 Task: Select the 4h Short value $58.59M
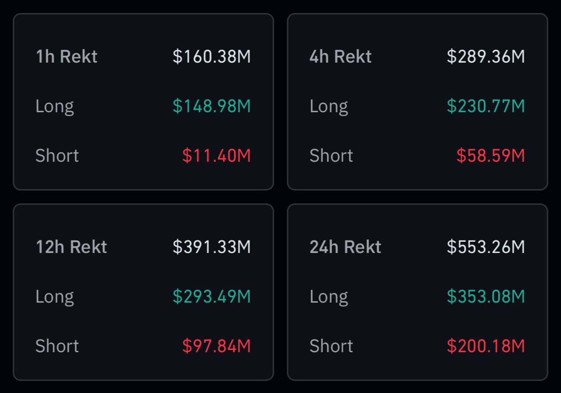tap(490, 156)
